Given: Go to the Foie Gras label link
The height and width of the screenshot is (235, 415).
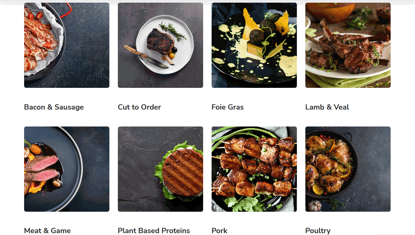Looking at the screenshot, I should [227, 107].
